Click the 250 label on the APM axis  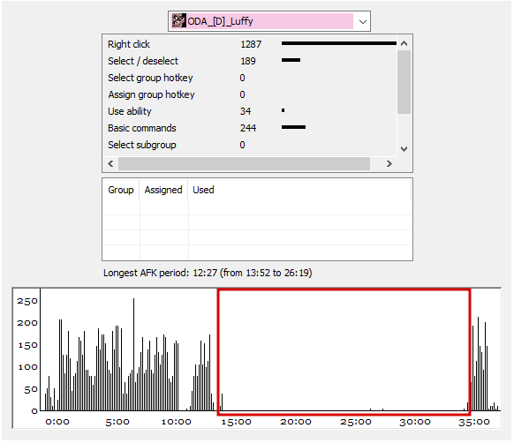pos(27,301)
